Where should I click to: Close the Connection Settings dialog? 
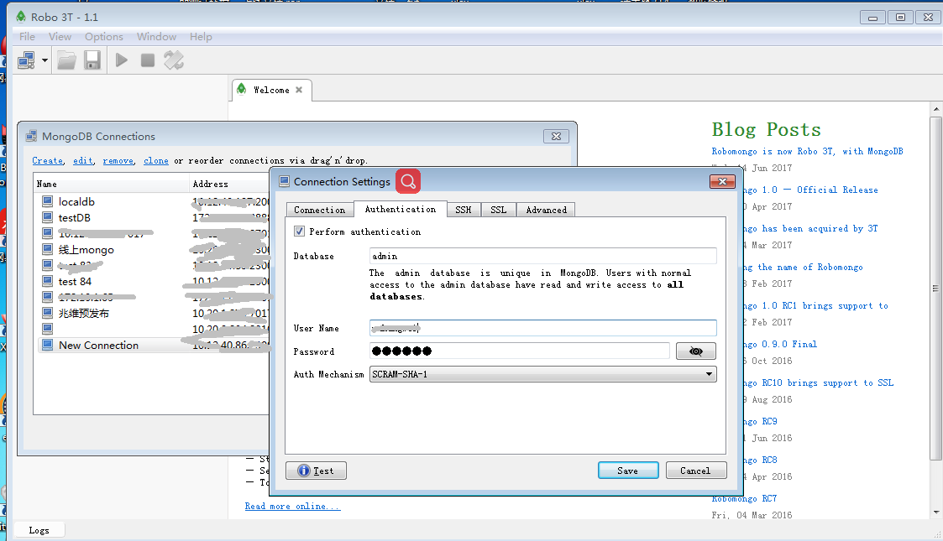click(x=722, y=181)
